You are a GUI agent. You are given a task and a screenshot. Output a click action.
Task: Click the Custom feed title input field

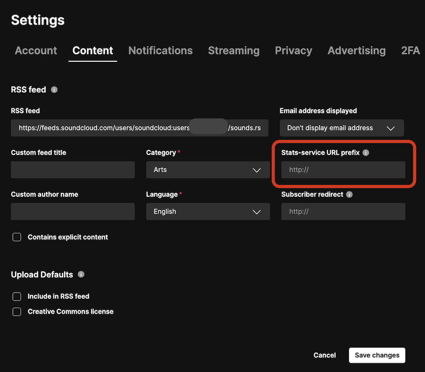tap(73, 170)
